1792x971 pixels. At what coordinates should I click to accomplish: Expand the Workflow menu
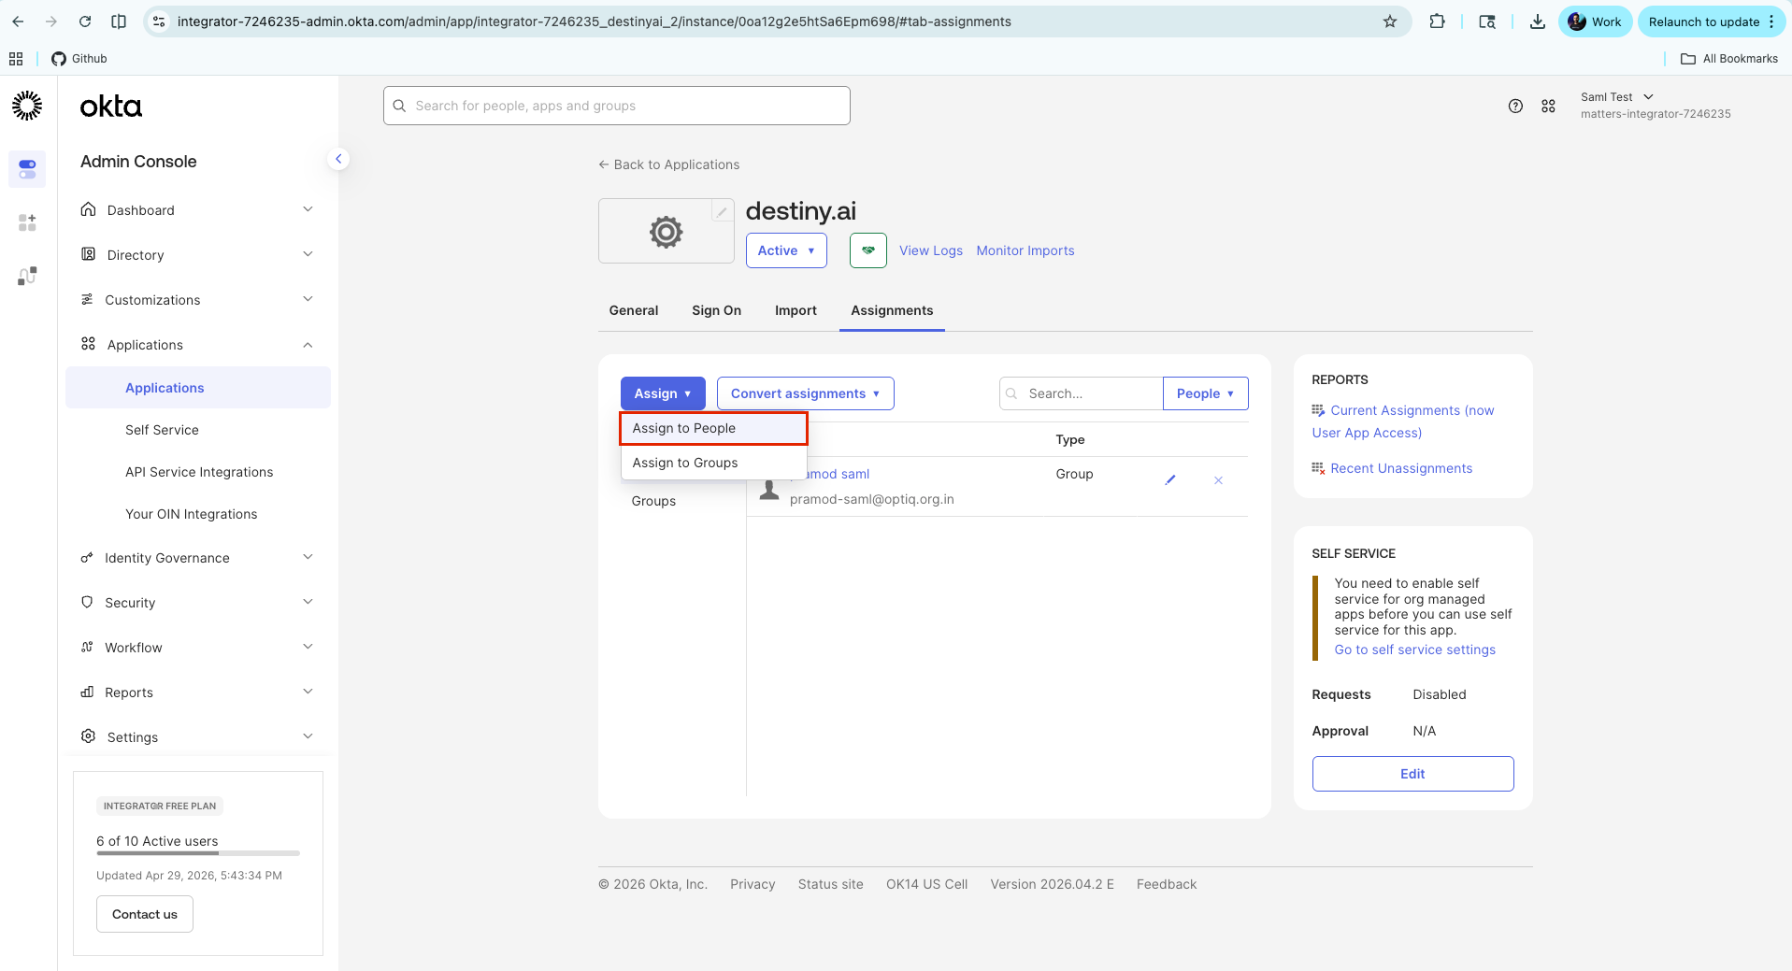coord(197,648)
